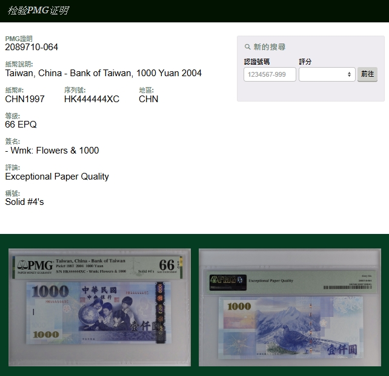Image resolution: width=389 pixels, height=376 pixels.
Task: Open the banknote front image thumbnail
Action: 100,307
